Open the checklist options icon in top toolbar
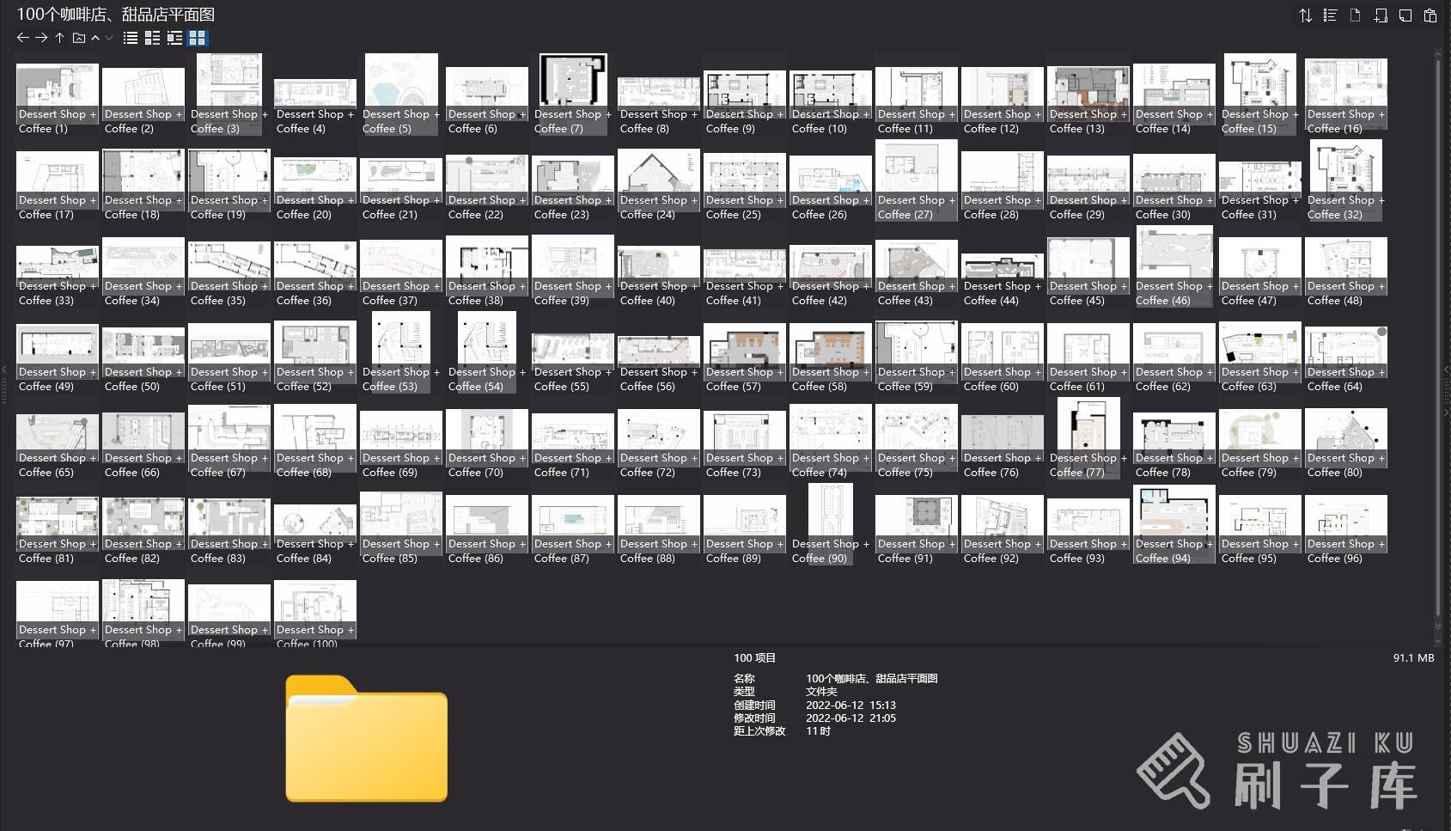This screenshot has height=831, width=1451. point(1330,15)
